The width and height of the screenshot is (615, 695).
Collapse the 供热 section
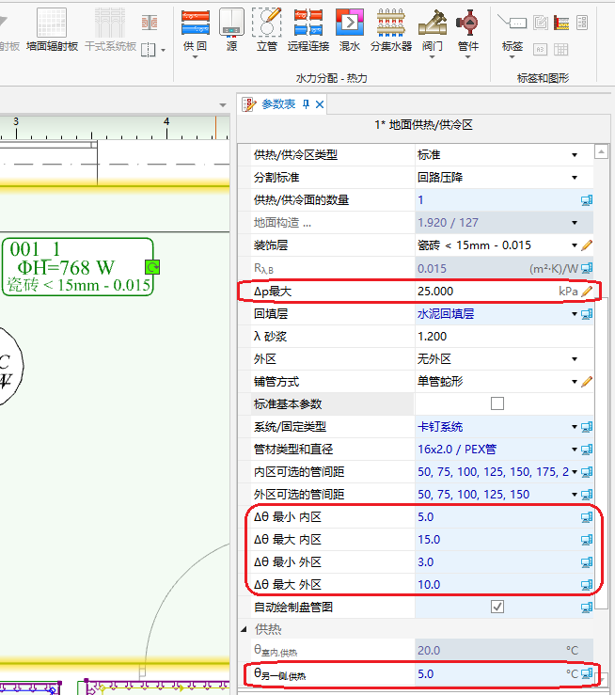246,629
